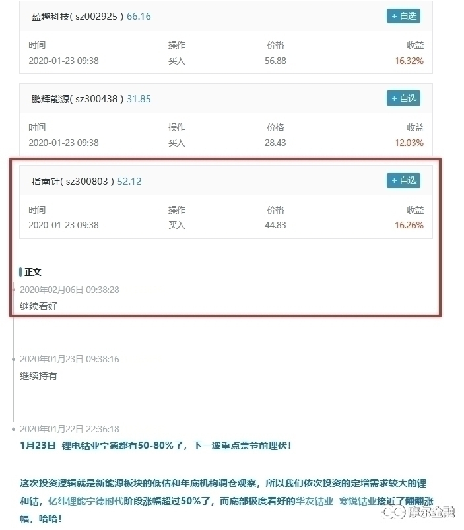464x530 pixels.
Task: Select the 2020年01月22日 22:36:18 timeline entry
Action: tap(69, 429)
